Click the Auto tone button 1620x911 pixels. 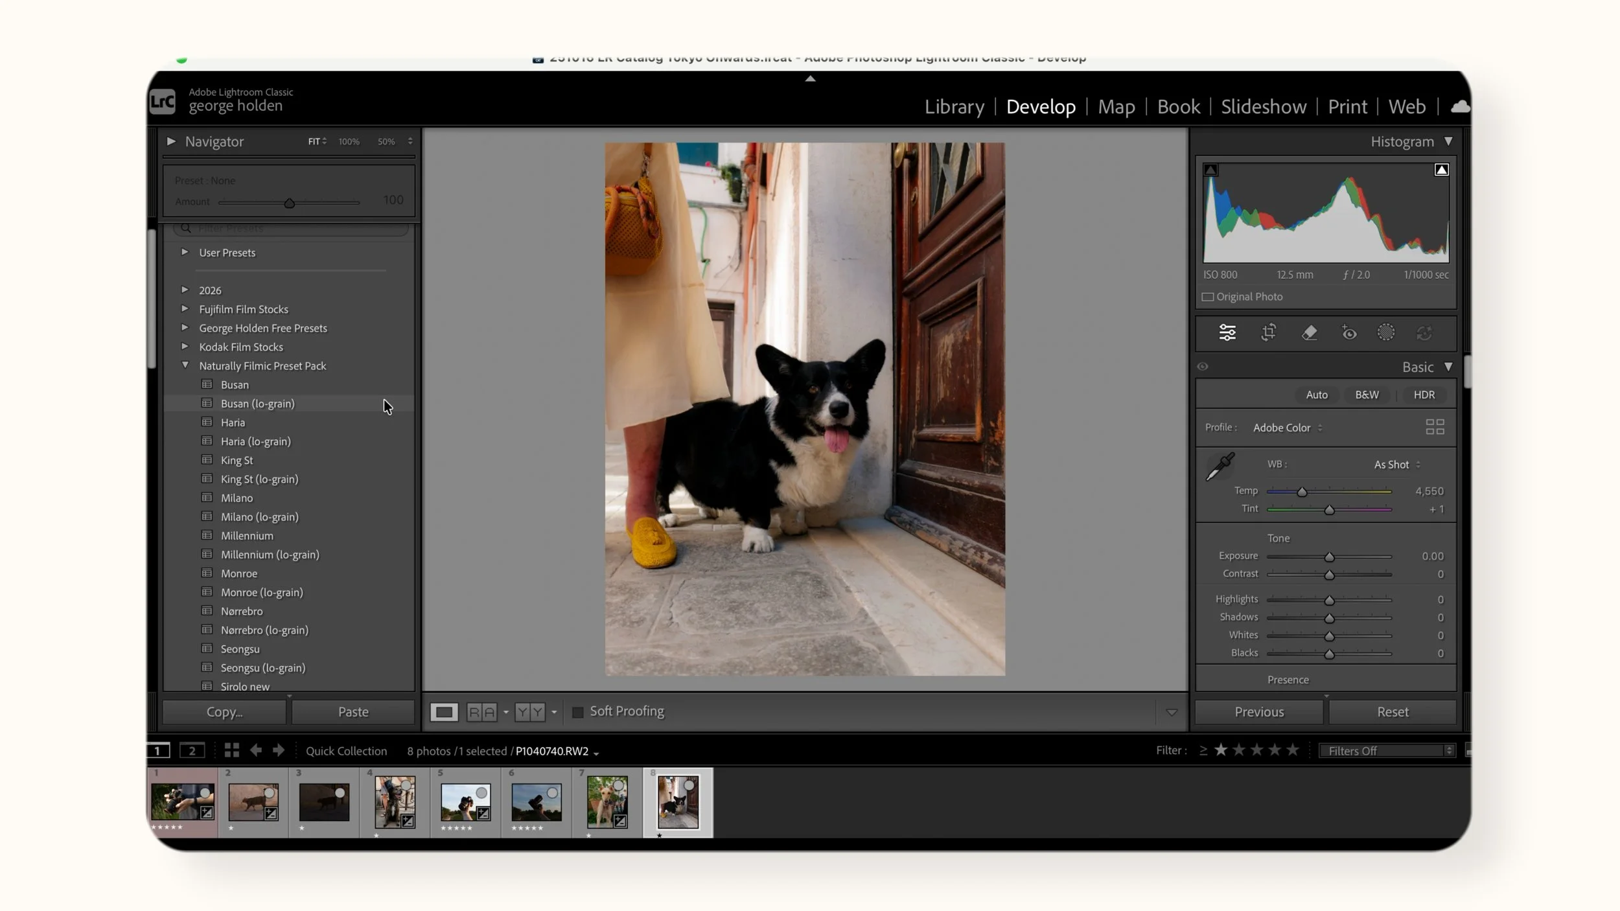(1317, 395)
